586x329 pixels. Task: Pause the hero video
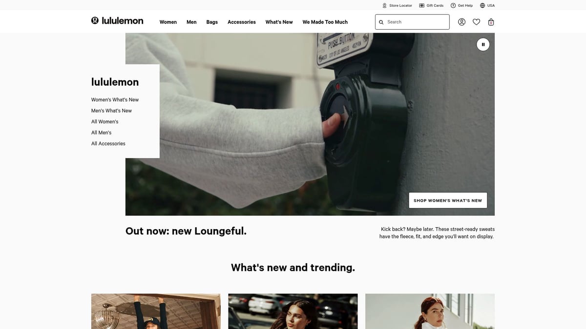coord(483,44)
